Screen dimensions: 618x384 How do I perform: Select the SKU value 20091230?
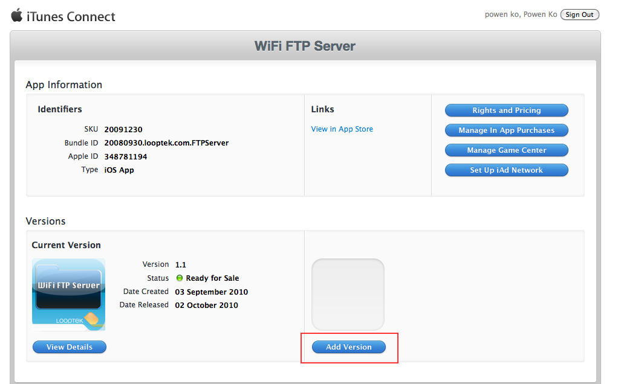point(123,129)
